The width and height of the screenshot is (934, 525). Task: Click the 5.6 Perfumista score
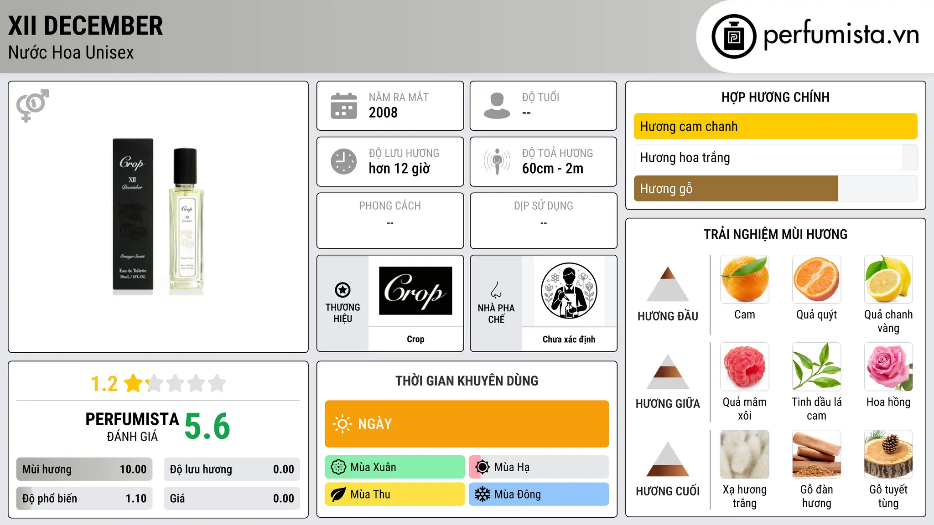pyautogui.click(x=208, y=426)
